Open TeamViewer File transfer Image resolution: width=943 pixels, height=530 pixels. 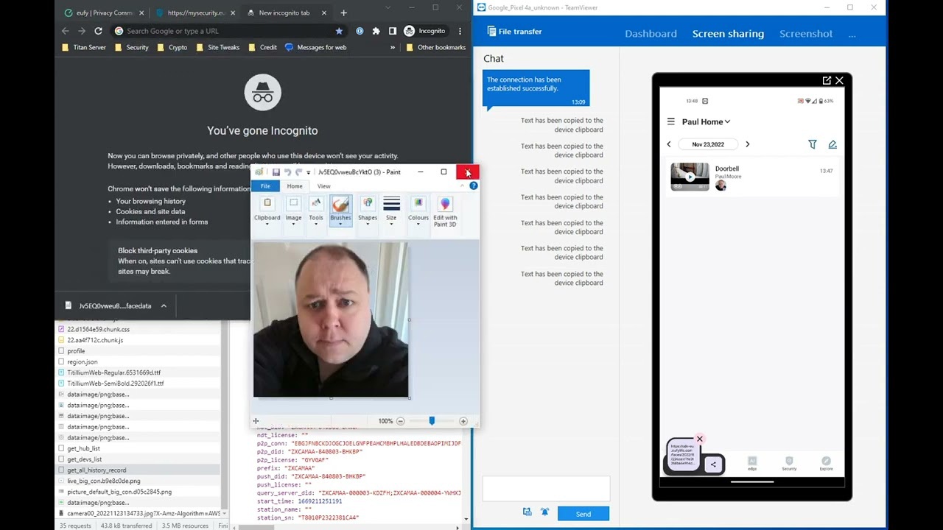514,32
